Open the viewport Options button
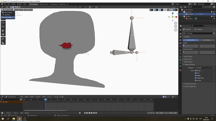 point(174,7)
